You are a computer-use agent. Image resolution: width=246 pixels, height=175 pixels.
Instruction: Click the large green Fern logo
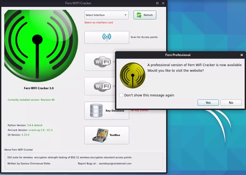click(x=41, y=46)
